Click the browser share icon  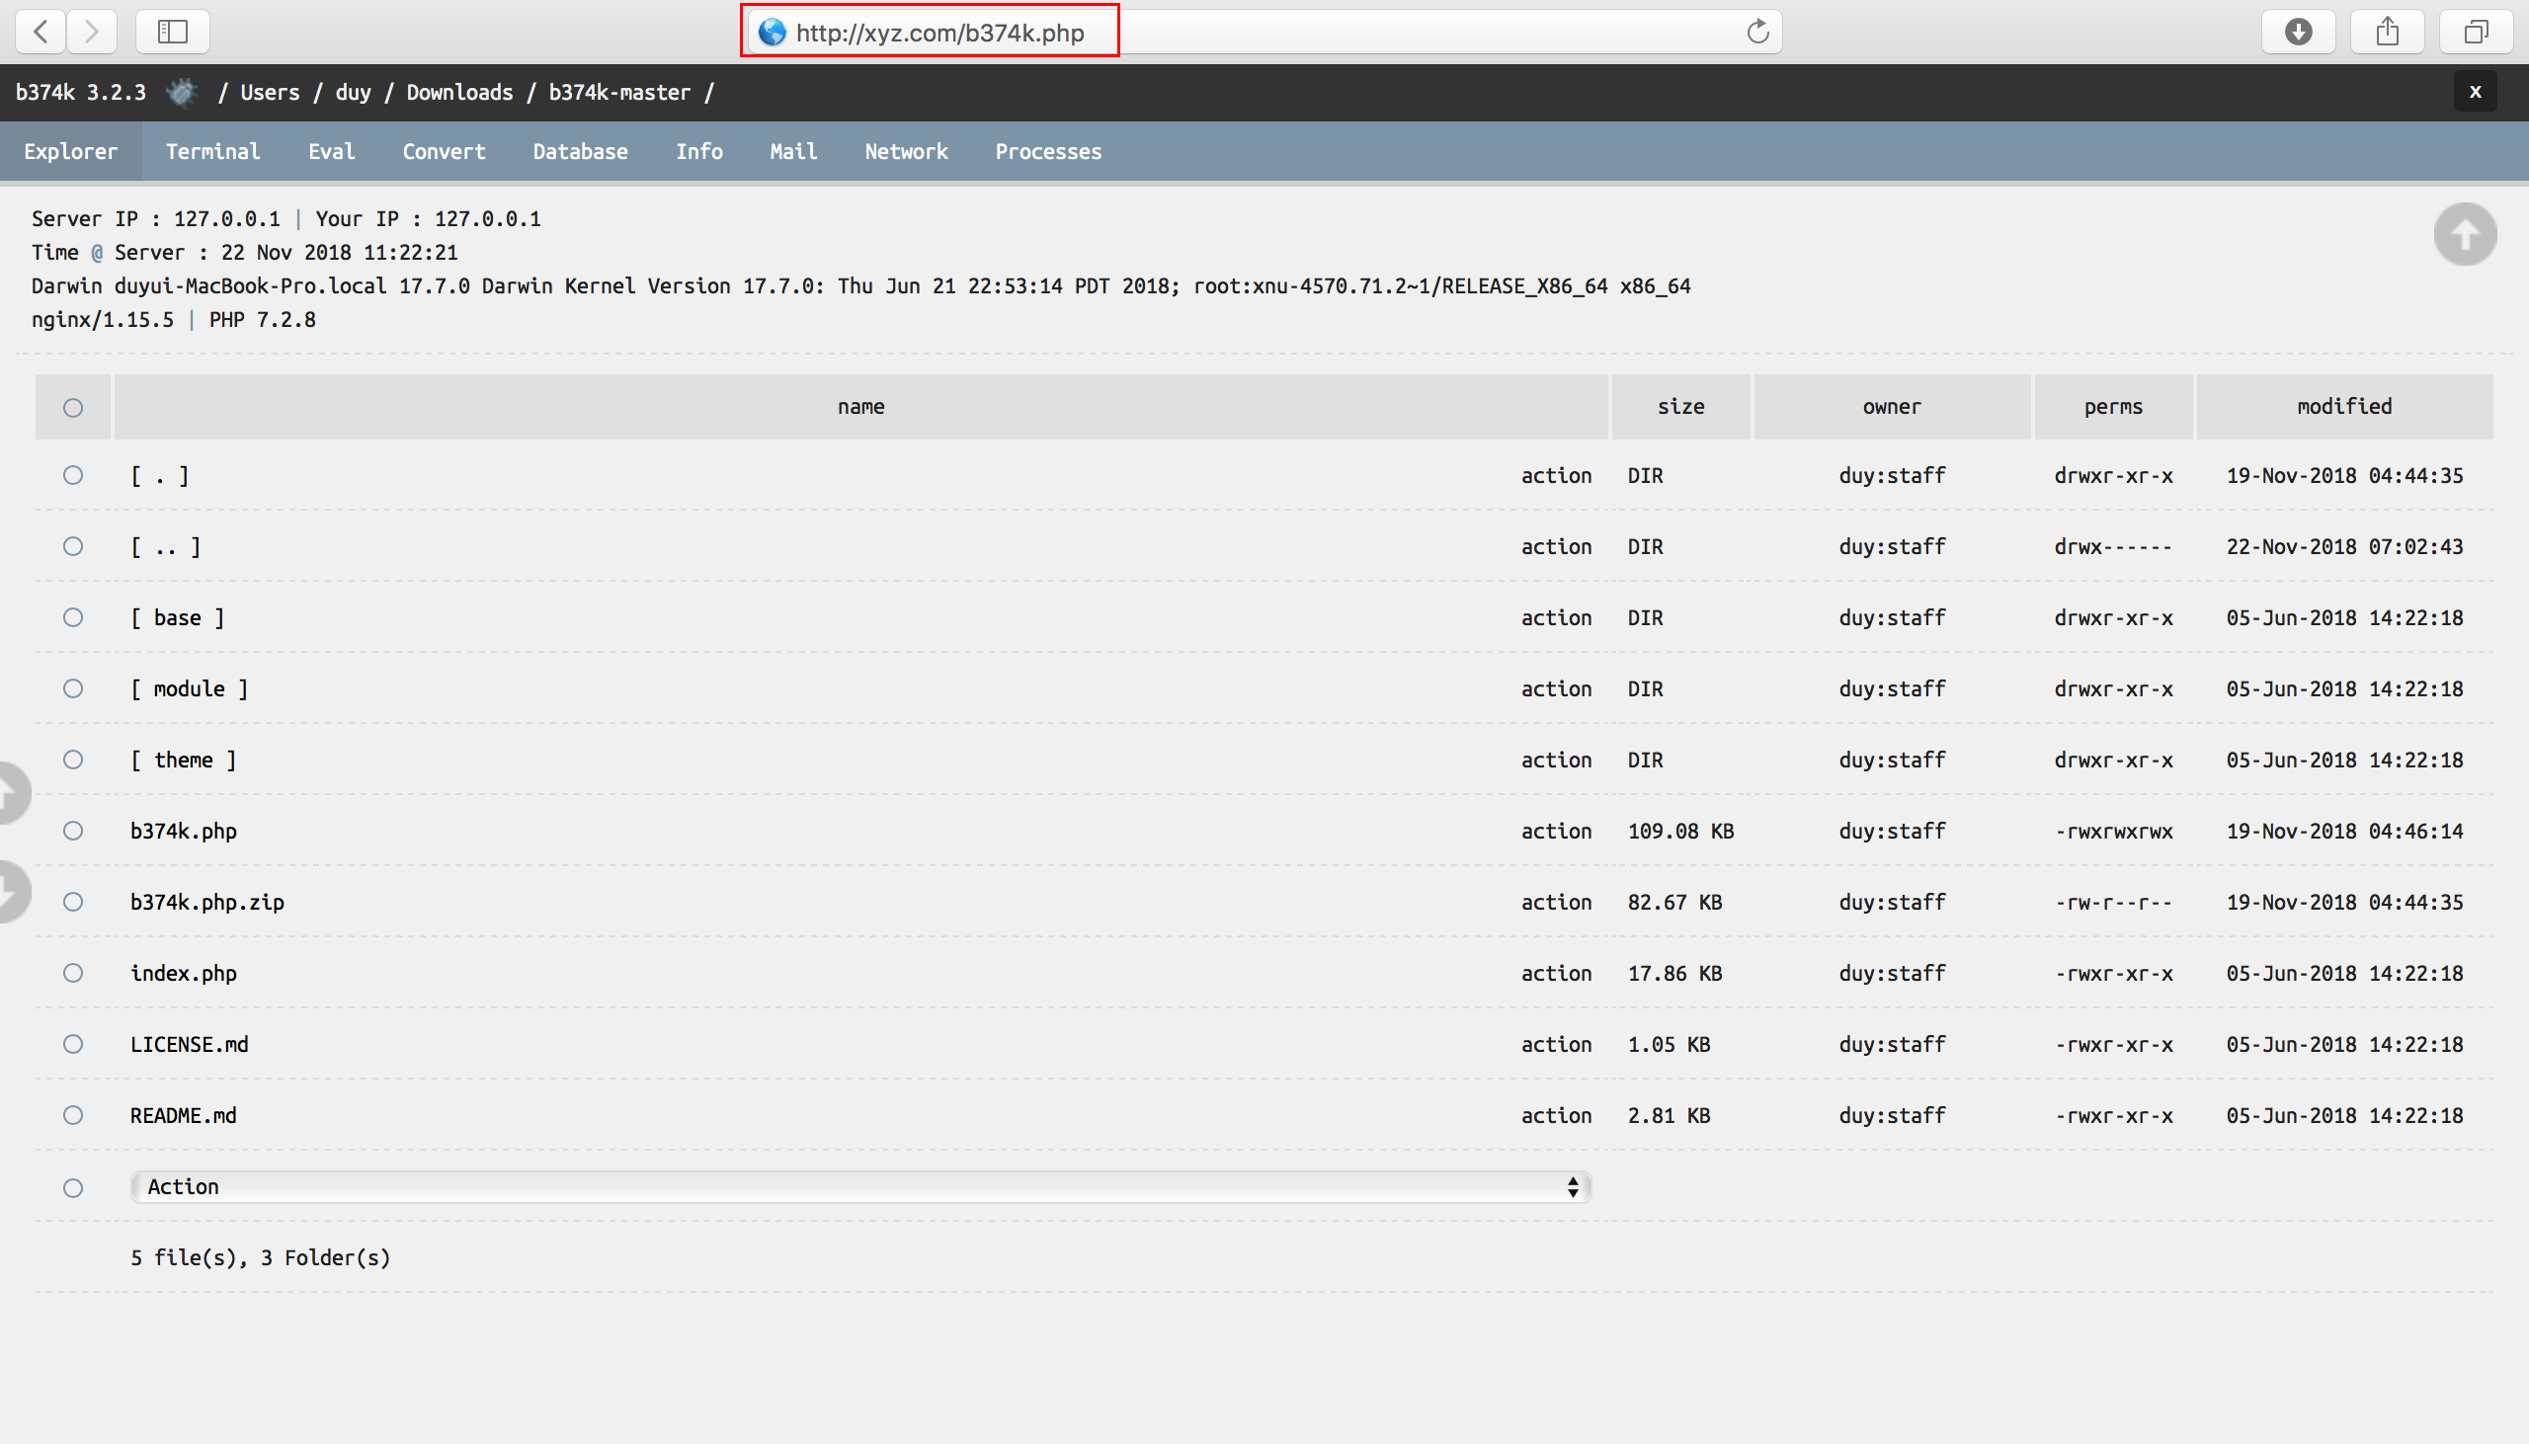coord(2387,32)
